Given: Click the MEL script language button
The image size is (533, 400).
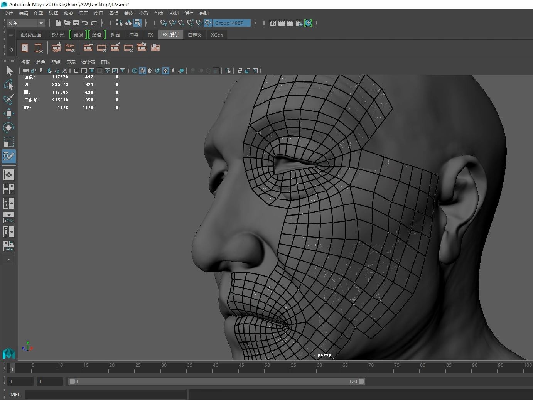Looking at the screenshot, I should pos(15,394).
